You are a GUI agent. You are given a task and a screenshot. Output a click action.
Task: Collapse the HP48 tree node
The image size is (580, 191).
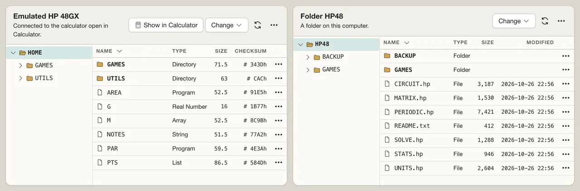click(x=300, y=44)
